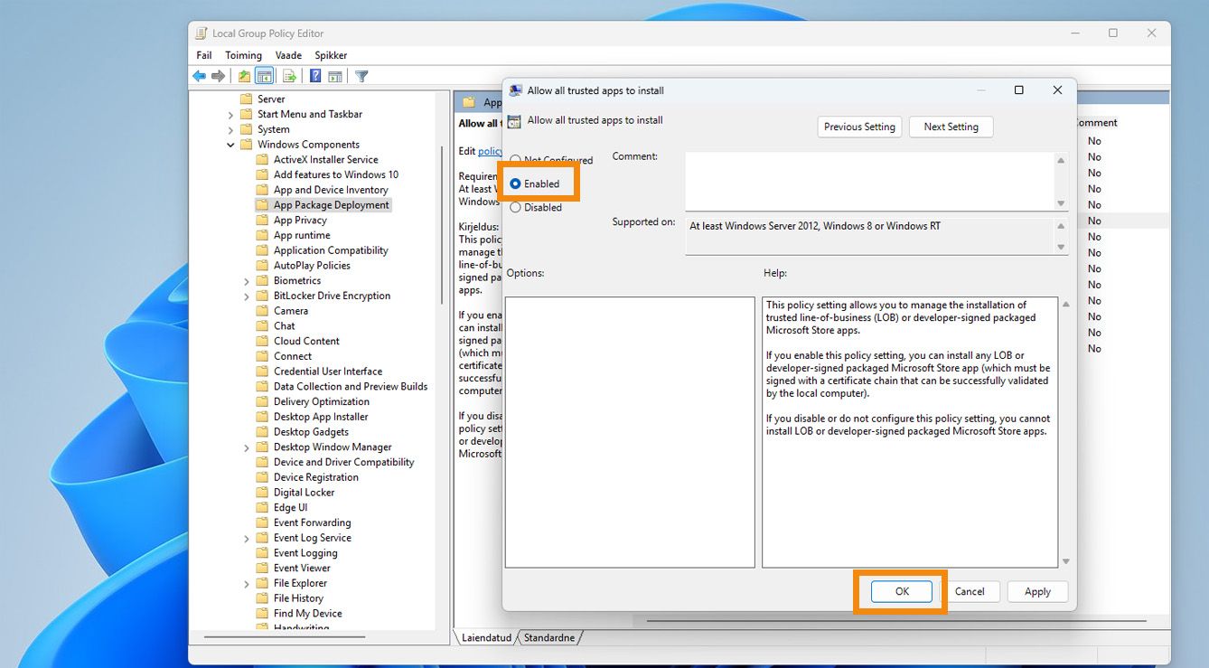The height and width of the screenshot is (668, 1209).
Task: Click inside the Comment text field
Action: [869, 181]
